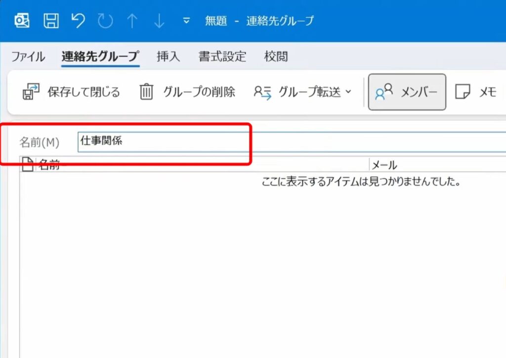Click the グループの削除 trash icon

[x=145, y=92]
